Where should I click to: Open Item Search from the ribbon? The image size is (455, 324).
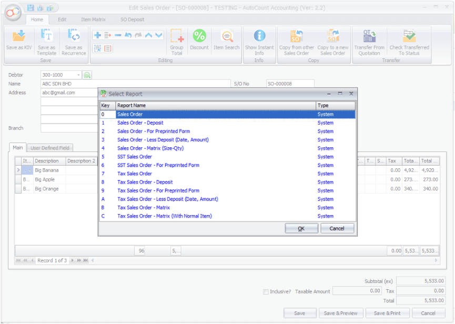227,40
